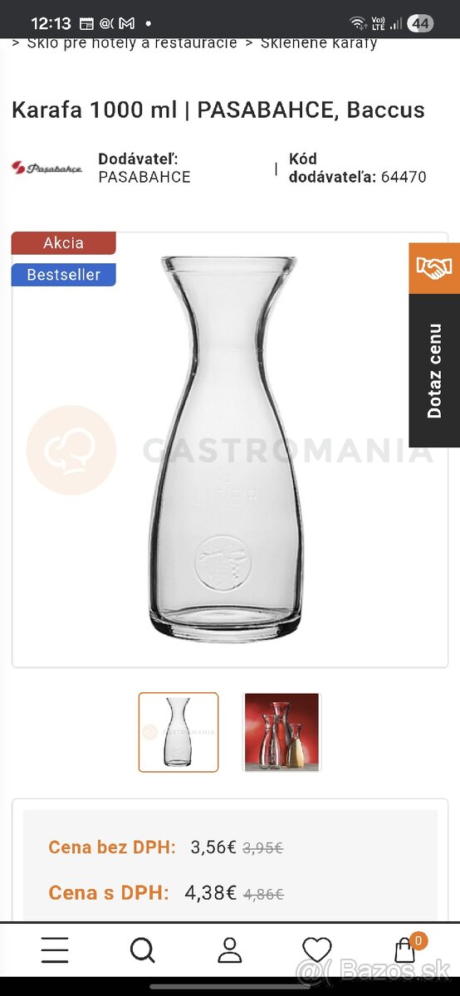The image size is (460, 996).
Task: Select the clear carafe thumbnail
Action: coord(179,732)
